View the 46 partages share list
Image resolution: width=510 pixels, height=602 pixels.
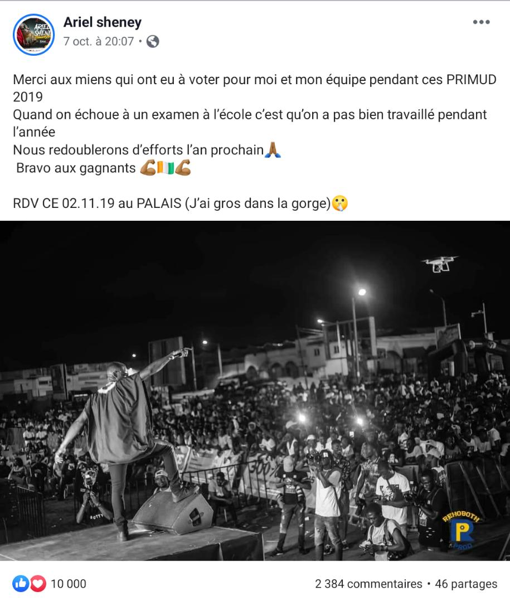click(x=466, y=584)
